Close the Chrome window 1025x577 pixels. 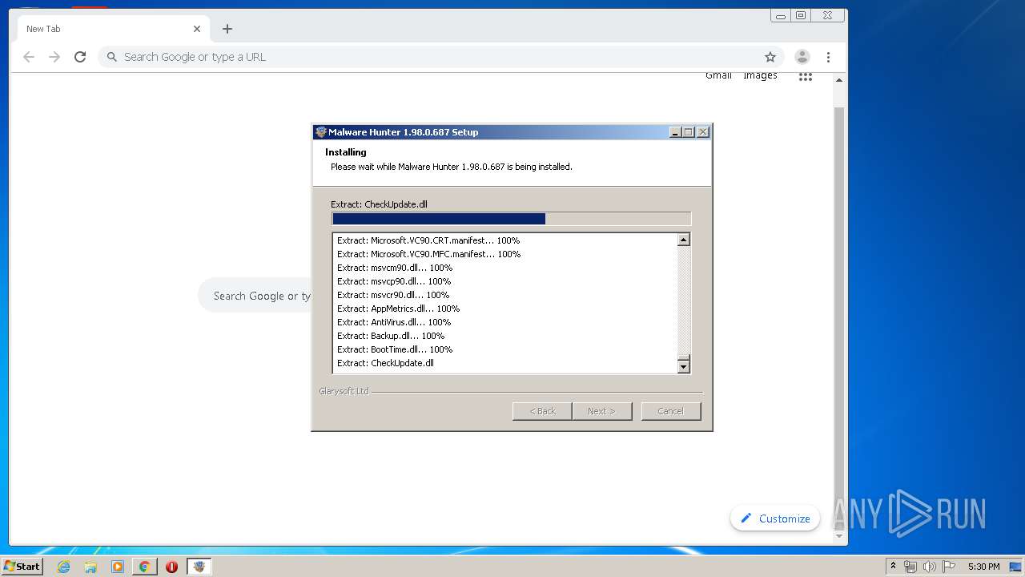pyautogui.click(x=827, y=15)
